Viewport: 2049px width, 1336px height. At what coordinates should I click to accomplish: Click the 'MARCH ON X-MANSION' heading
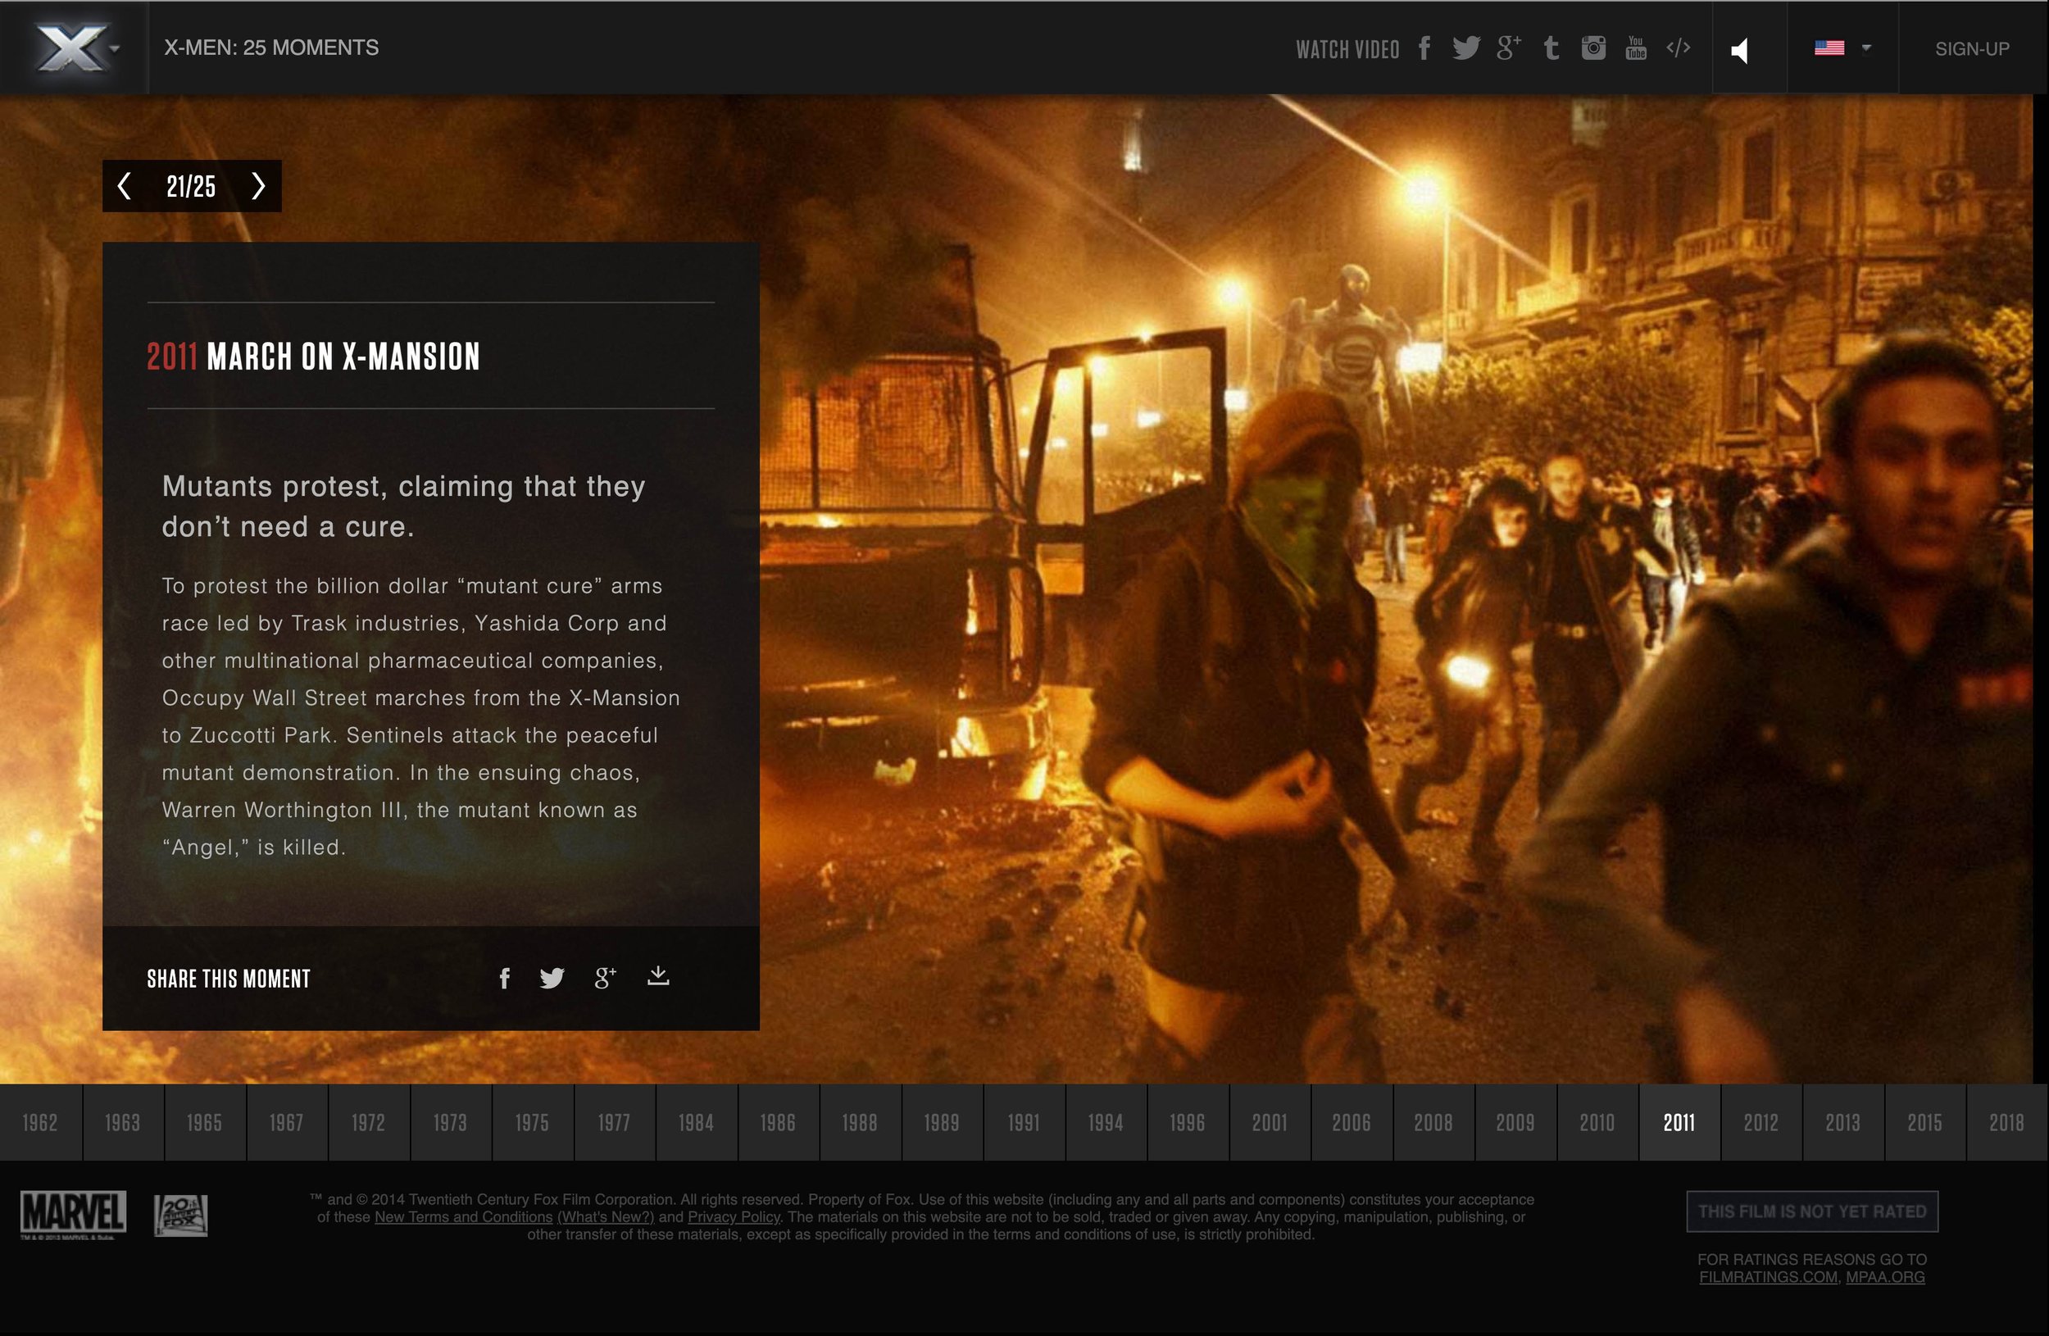343,357
